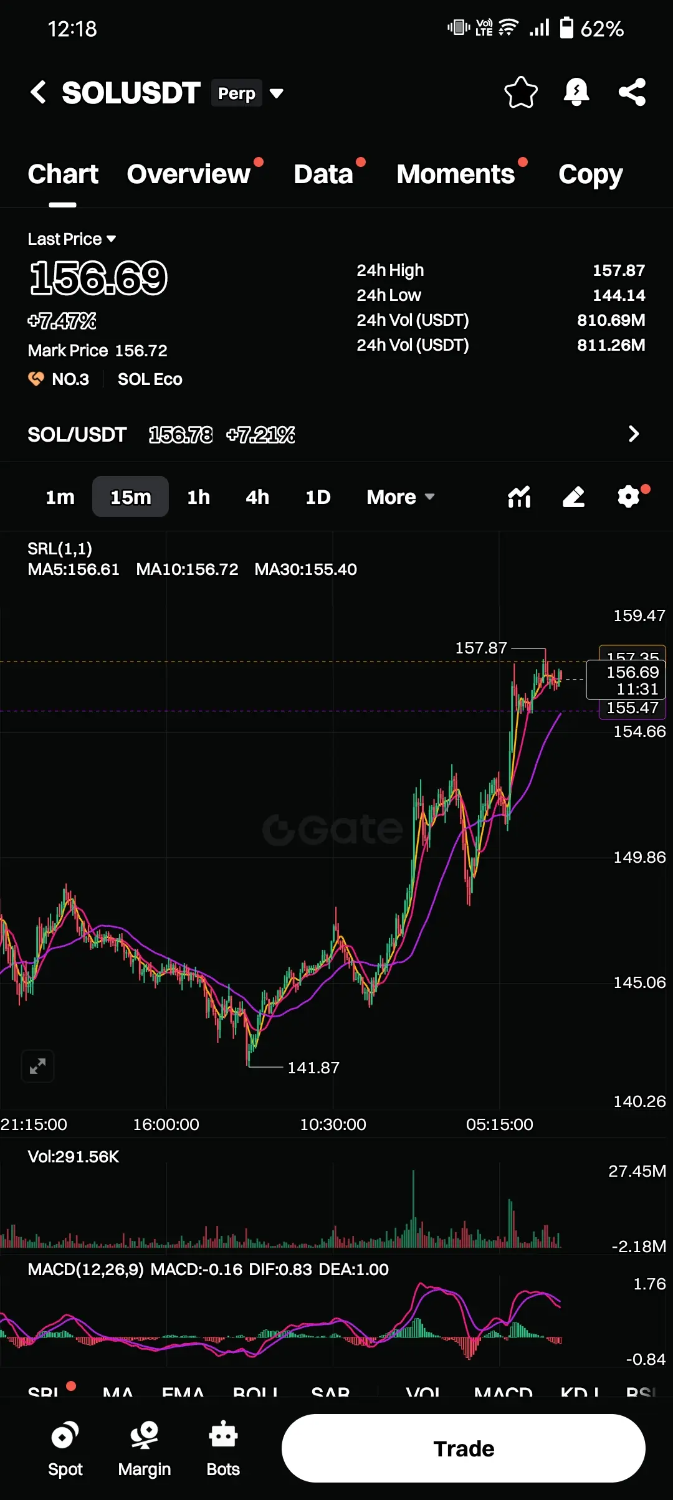Expand chart to fullscreen
This screenshot has height=1500, width=673.
click(x=38, y=1066)
